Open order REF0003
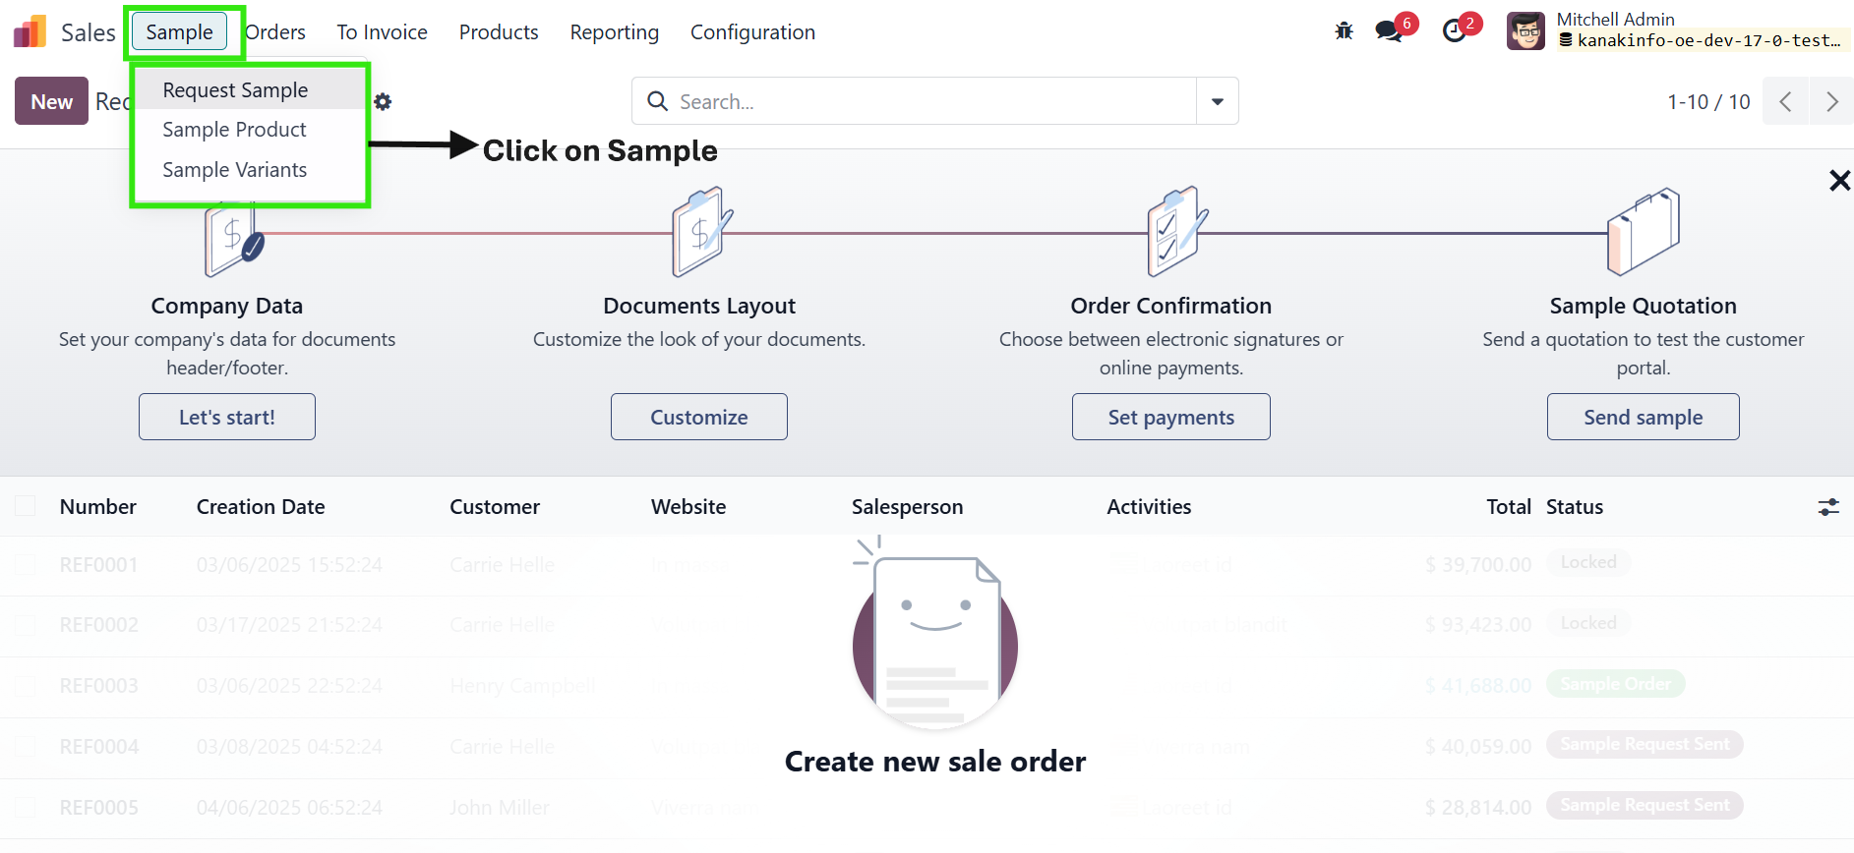The height and width of the screenshot is (853, 1854). (98, 686)
